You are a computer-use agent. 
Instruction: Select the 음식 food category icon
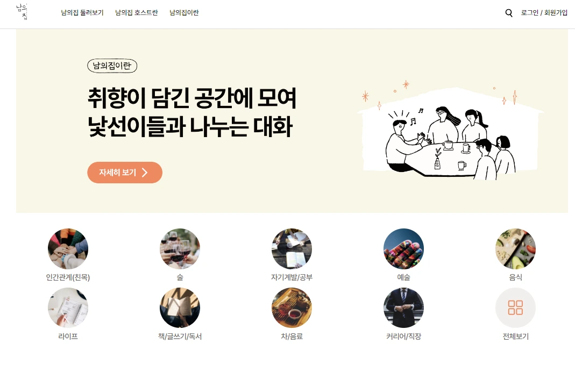tap(515, 249)
